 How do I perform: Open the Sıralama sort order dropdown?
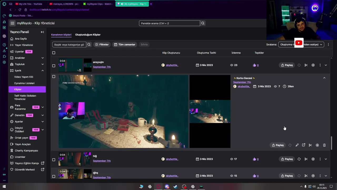pyautogui.click(x=301, y=45)
